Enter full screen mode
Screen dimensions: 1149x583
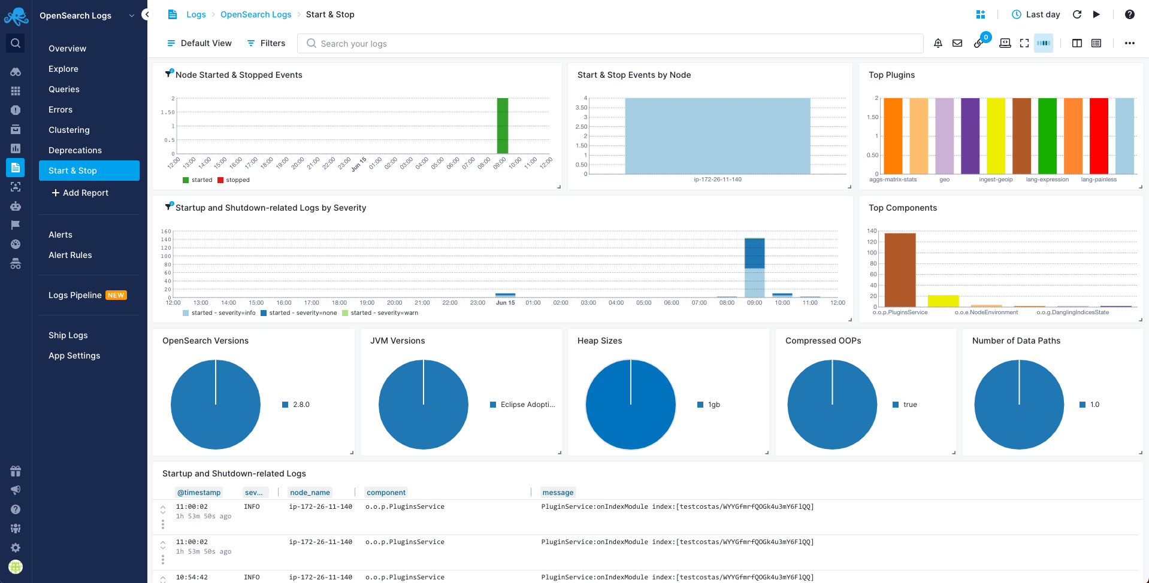coord(1024,43)
